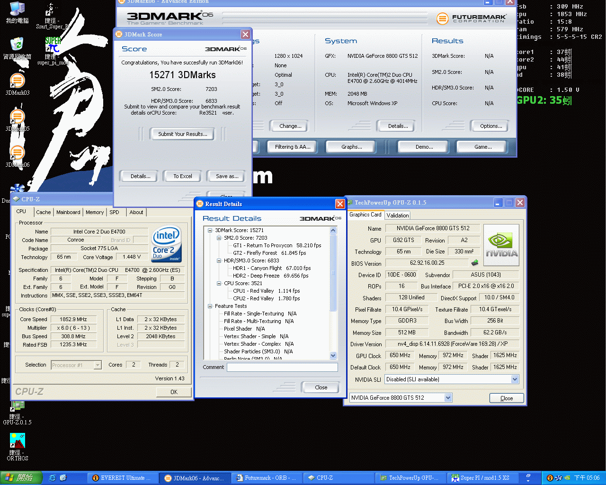The image size is (606, 485).
Task: Collapse the Feature Tests tree node
Action: coord(210,306)
